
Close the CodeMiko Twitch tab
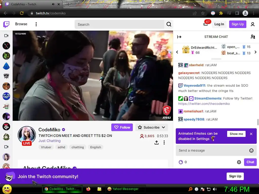(x=59, y=4)
